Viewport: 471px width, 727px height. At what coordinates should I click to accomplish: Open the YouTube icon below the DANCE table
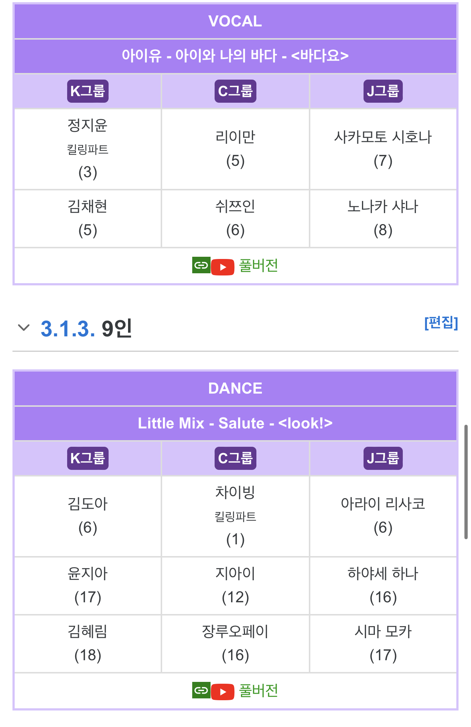[223, 691]
